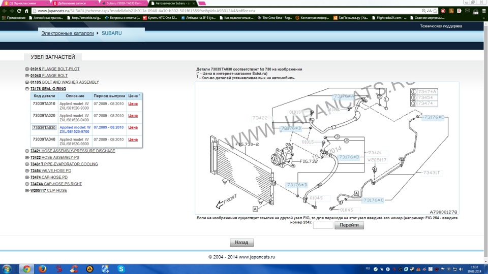Screen dimensions: 488x274
Task: Expand the 0101S FLANGE BOLT-PILOT node
Action: [27, 69]
